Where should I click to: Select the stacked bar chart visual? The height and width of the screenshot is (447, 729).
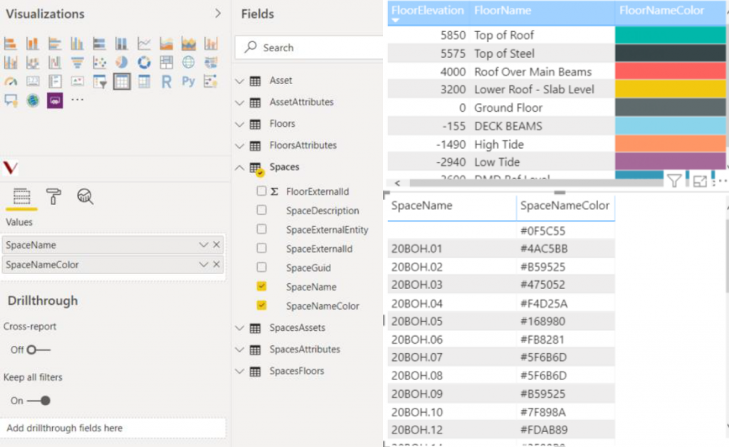point(10,43)
